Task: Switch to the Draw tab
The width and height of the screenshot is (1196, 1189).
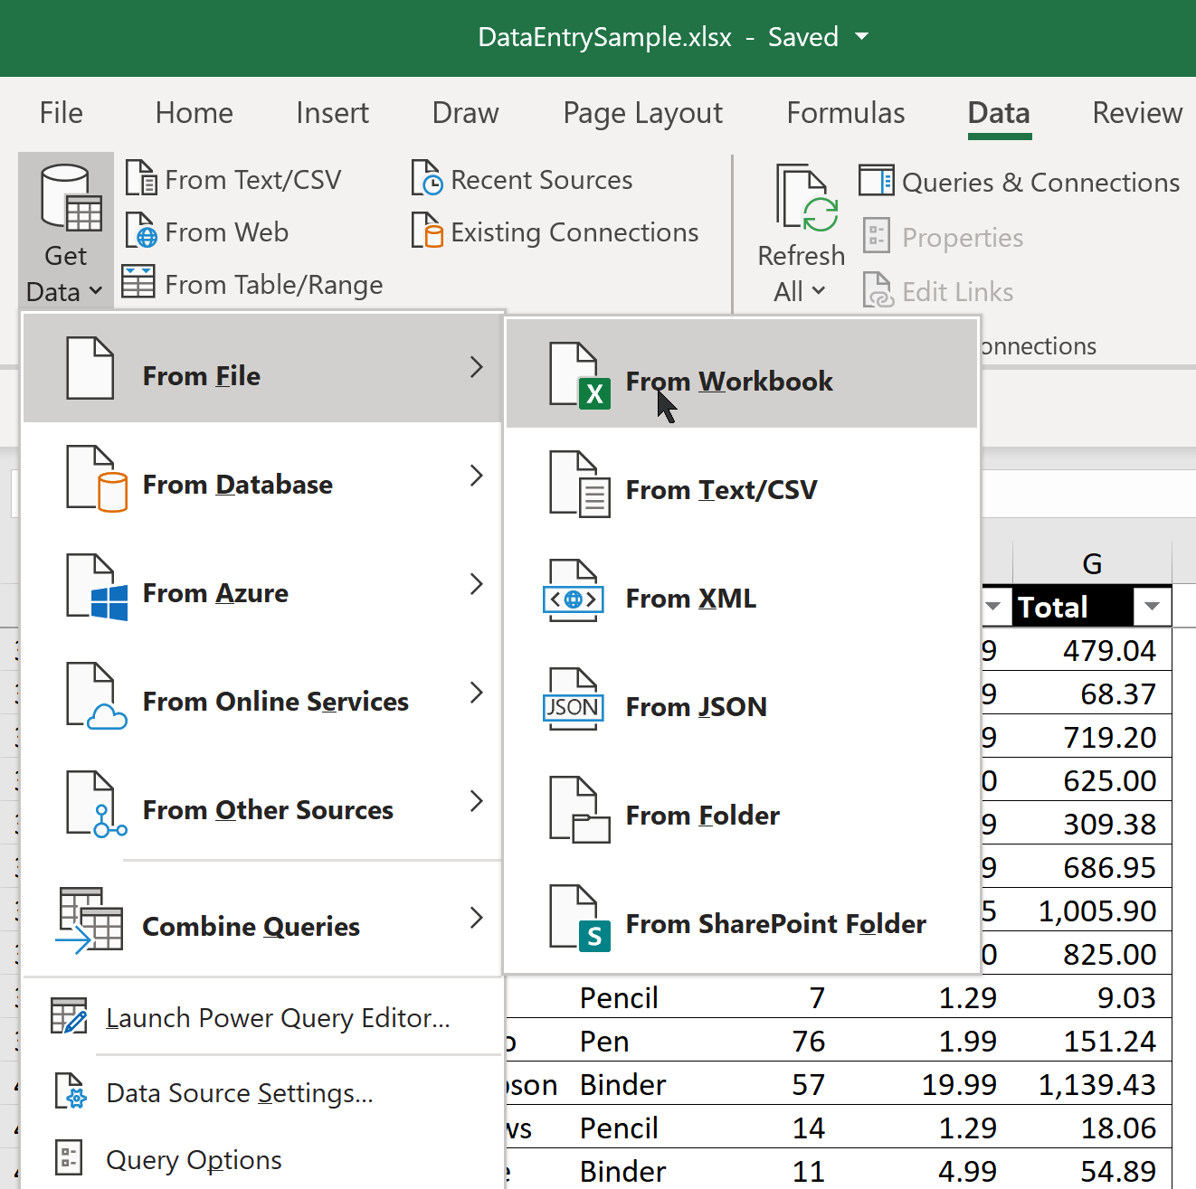Action: (x=466, y=113)
